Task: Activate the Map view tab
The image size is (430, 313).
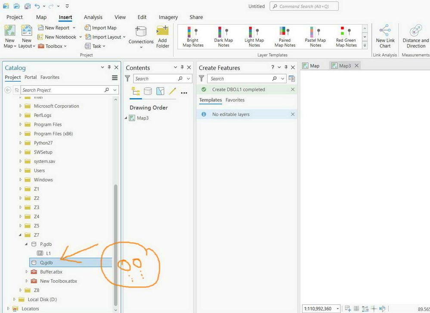Action: (312, 66)
